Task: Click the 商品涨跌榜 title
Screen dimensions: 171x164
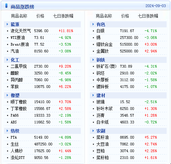Action: (23, 7)
